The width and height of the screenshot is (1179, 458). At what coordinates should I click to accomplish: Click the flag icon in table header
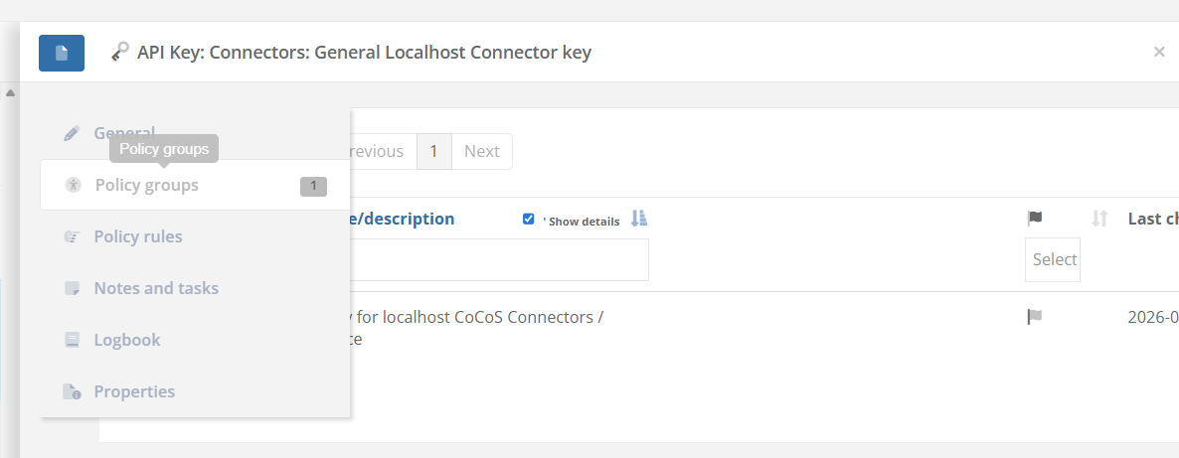click(x=1035, y=219)
